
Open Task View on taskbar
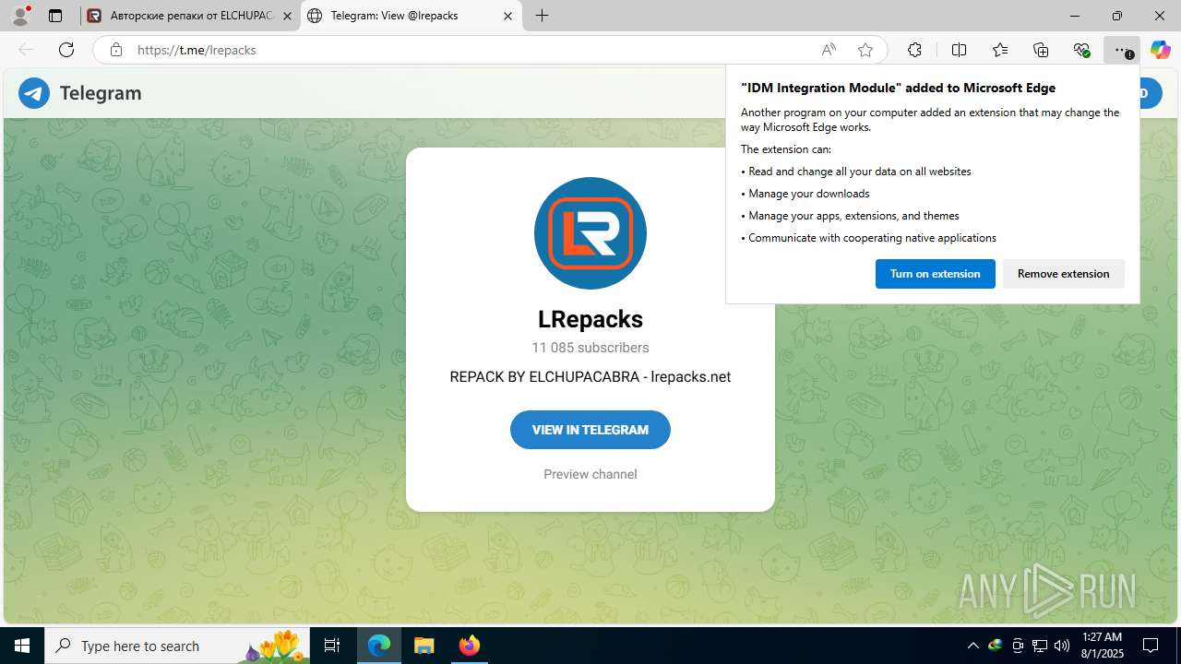tap(332, 646)
